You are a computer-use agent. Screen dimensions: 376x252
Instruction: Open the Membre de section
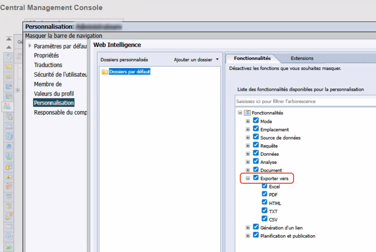[x=48, y=84]
